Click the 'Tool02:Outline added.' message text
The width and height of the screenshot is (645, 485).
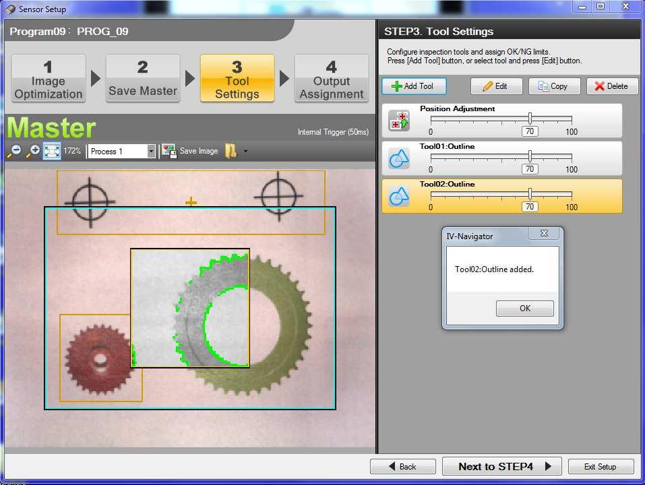[494, 269]
